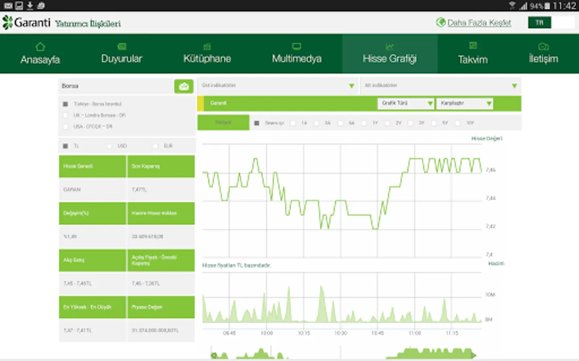Check the battery indicator in status bar
579x361 pixels.
tap(547, 6)
